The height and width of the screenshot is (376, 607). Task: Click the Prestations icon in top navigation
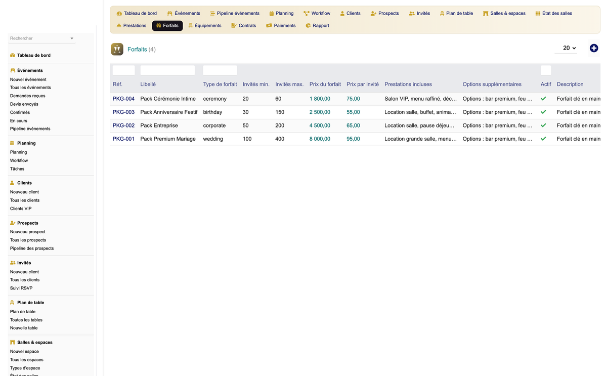point(119,25)
